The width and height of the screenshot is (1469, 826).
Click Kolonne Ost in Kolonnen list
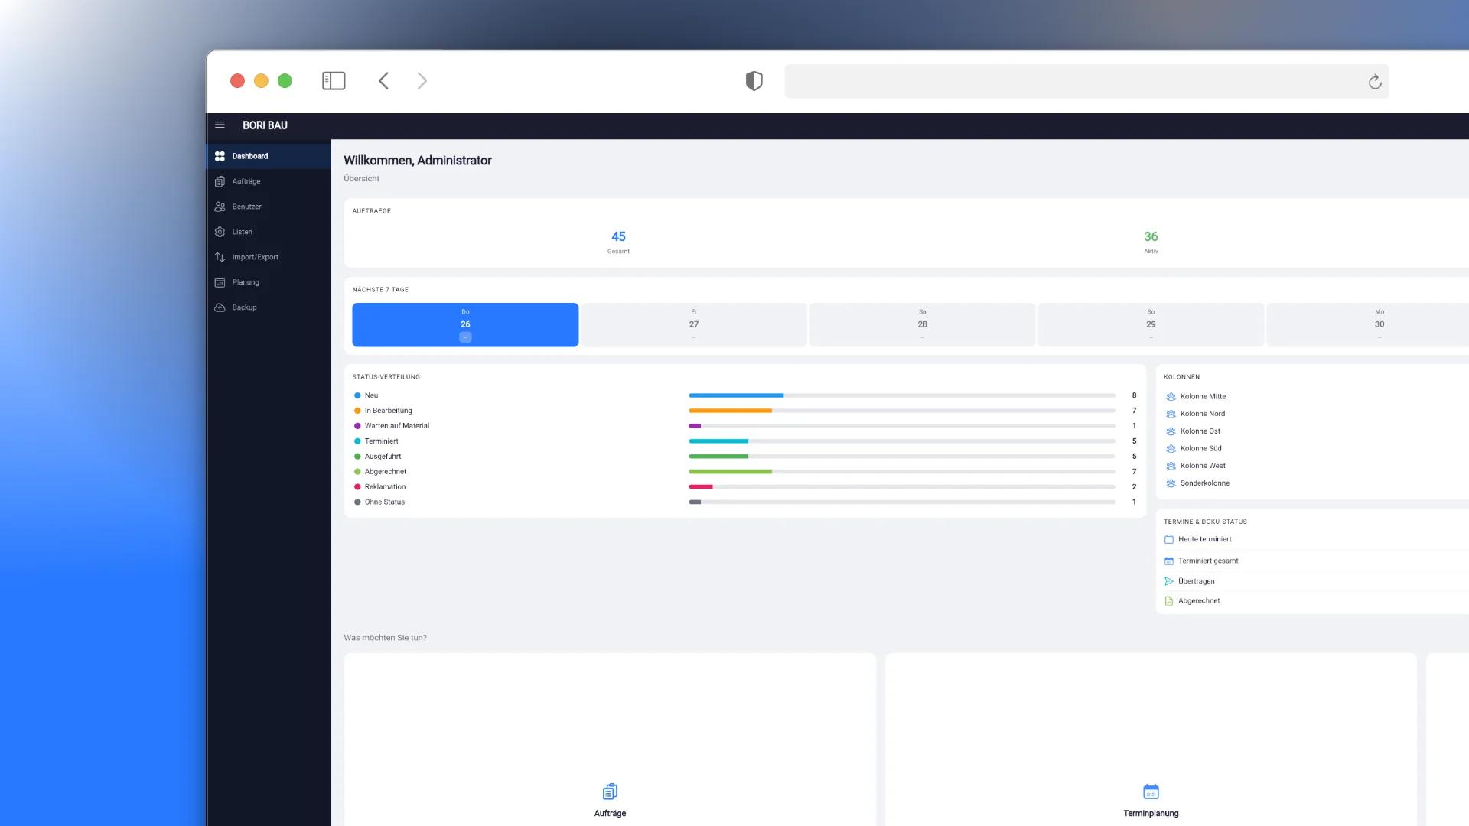tap(1200, 431)
